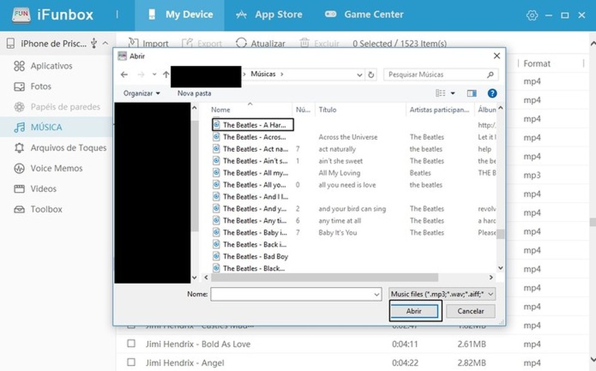The image size is (596, 371).
Task: Click the search magnifier icon
Action: (491, 75)
